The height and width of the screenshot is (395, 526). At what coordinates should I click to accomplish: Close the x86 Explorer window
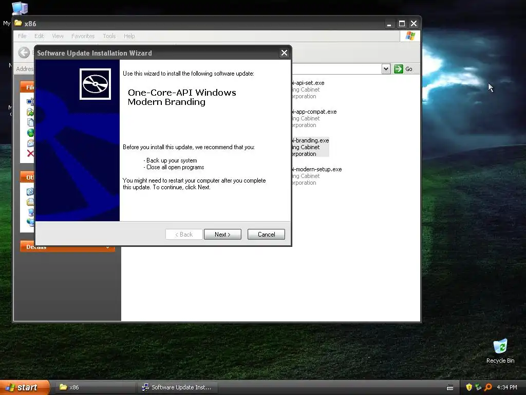(x=414, y=24)
